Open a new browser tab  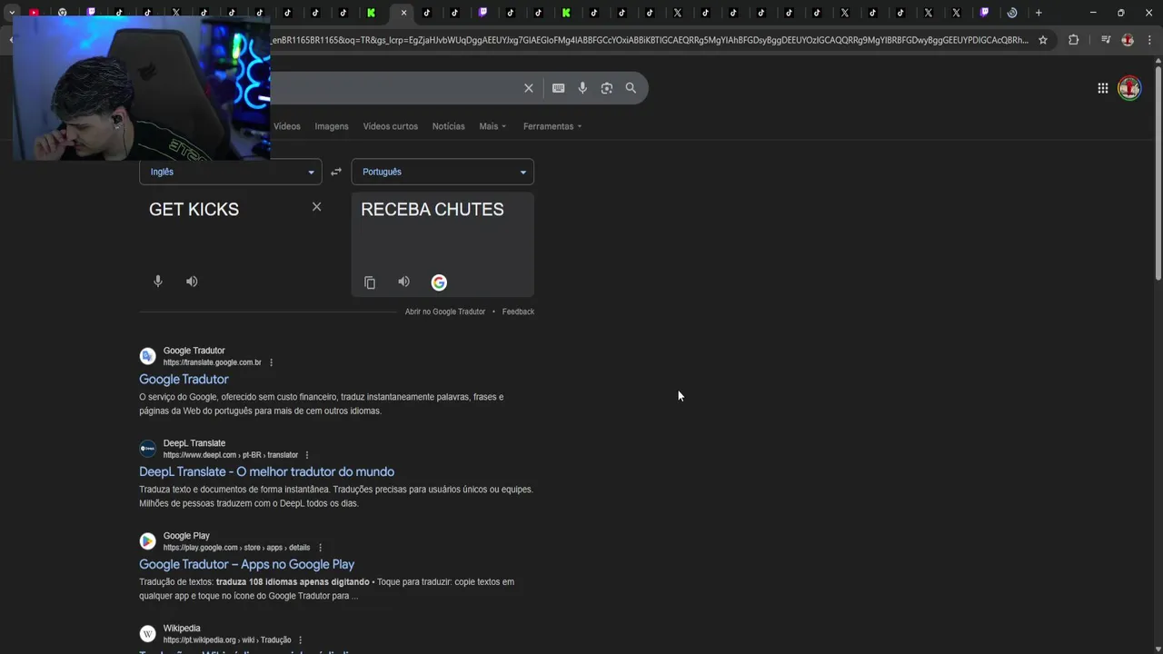click(x=1039, y=13)
